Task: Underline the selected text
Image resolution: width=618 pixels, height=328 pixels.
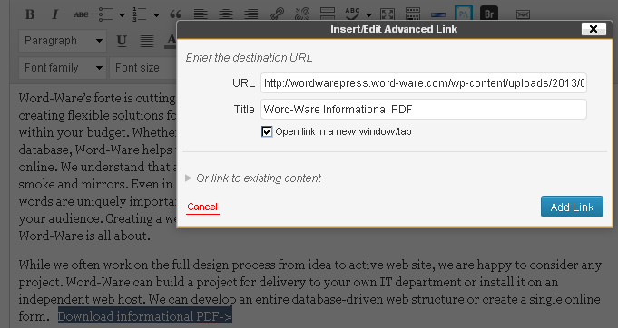Action: [122, 41]
